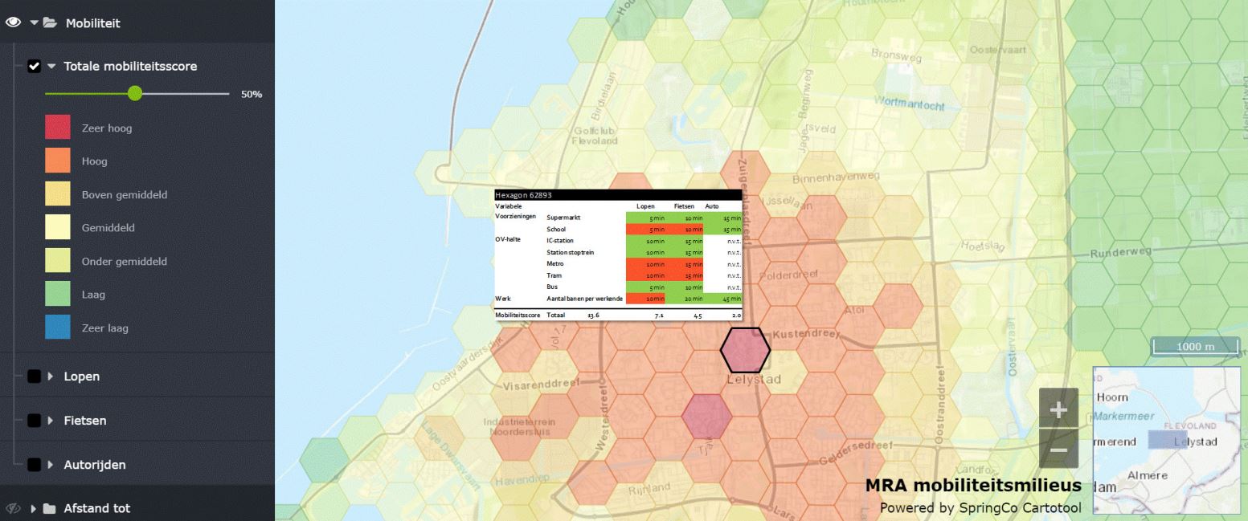The width and height of the screenshot is (1248, 521).
Task: Click the 'Mobiliteitsscore' row label in popup
Action: [518, 315]
